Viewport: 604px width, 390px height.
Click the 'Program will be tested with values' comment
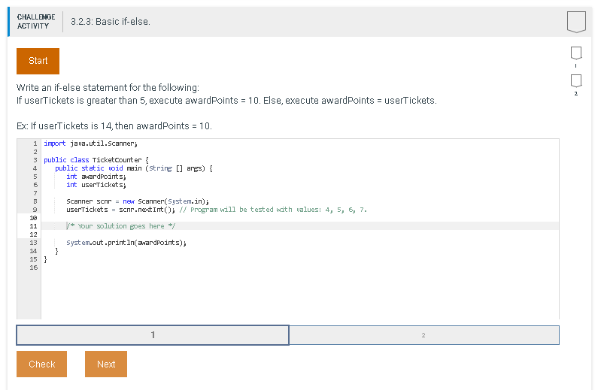pyautogui.click(x=273, y=210)
